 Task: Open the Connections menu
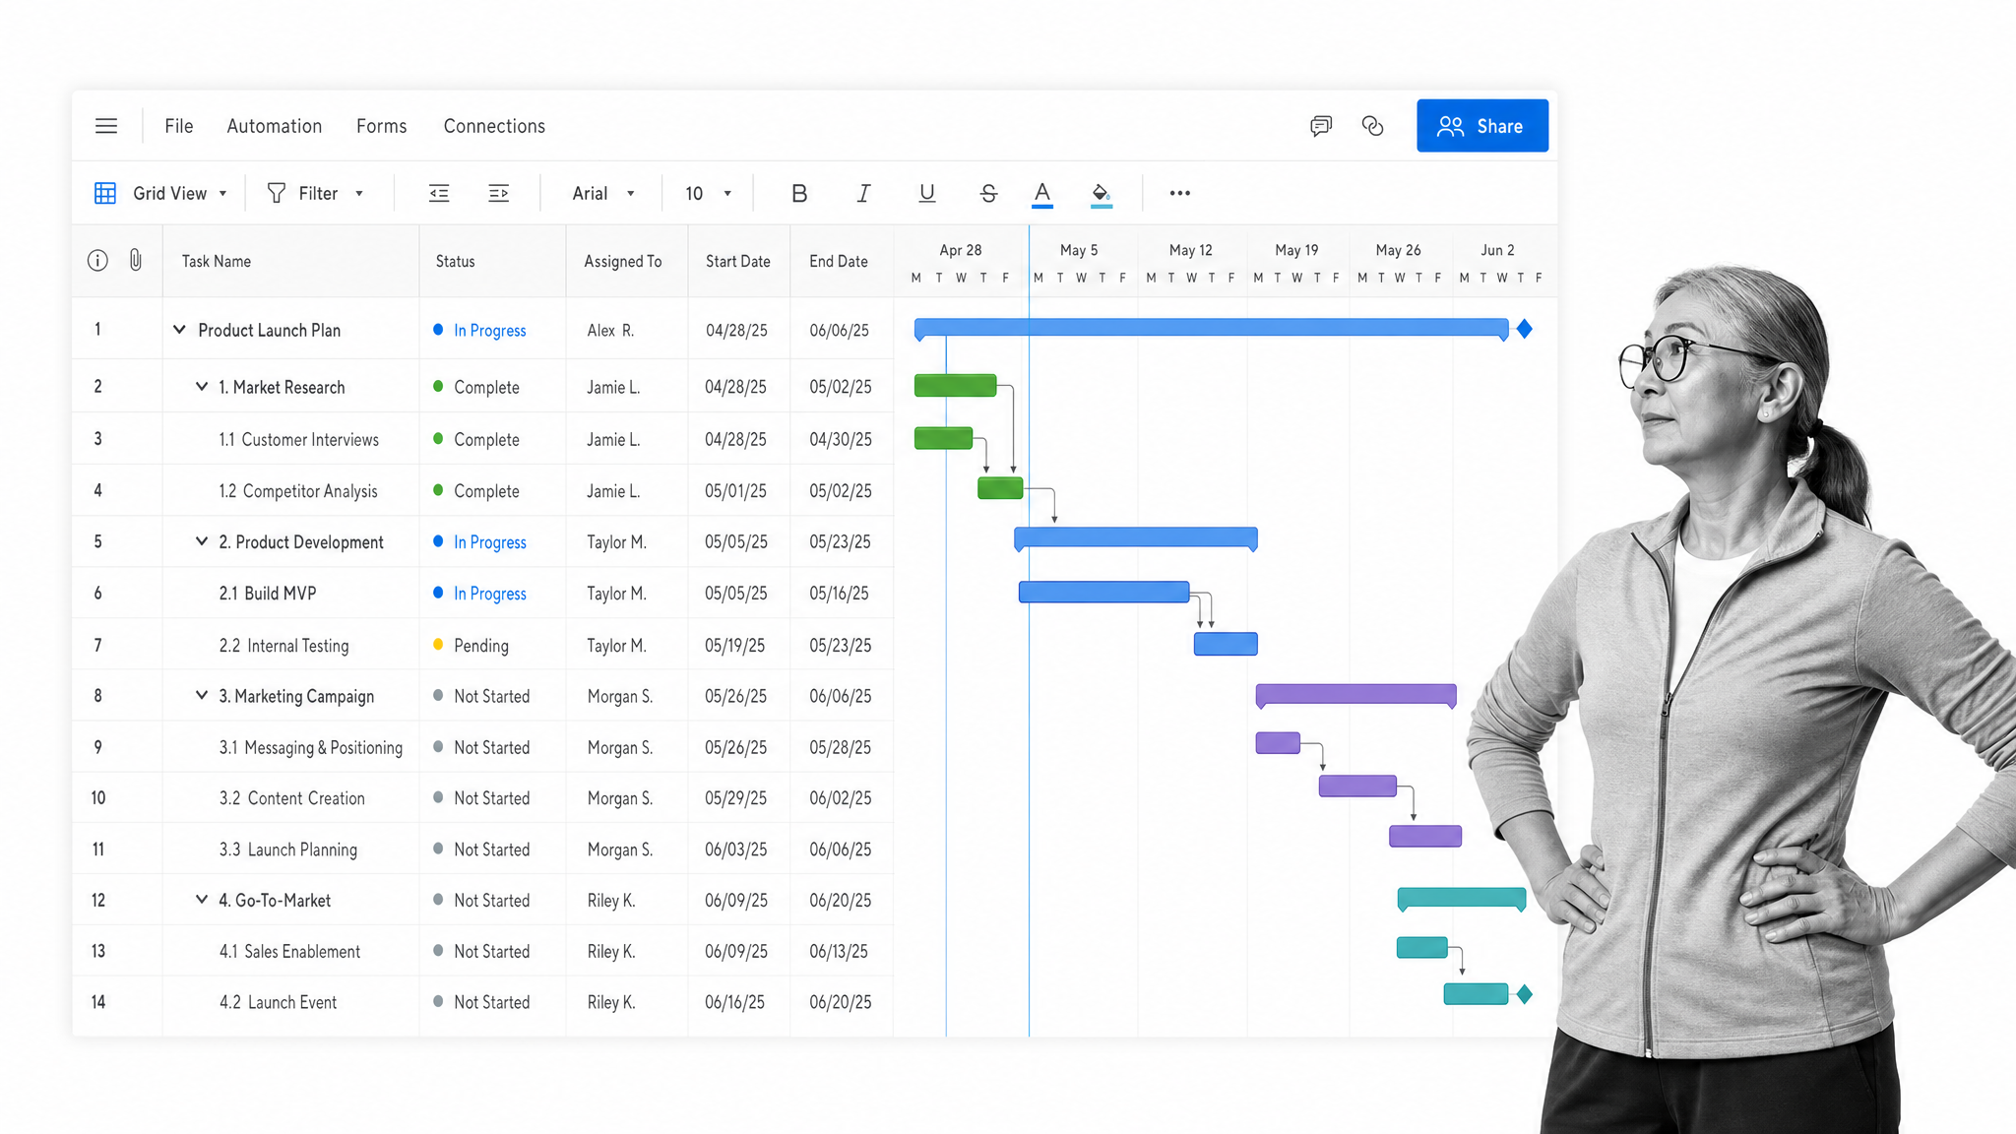click(x=494, y=126)
